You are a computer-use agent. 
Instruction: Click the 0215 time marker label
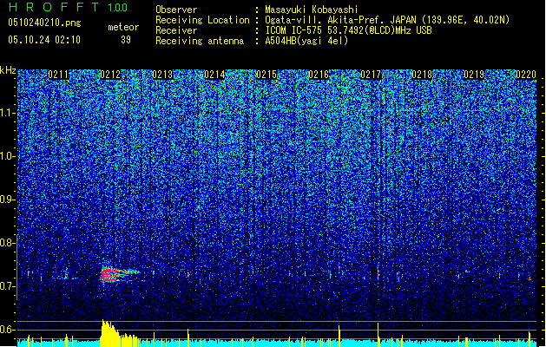[x=266, y=75]
